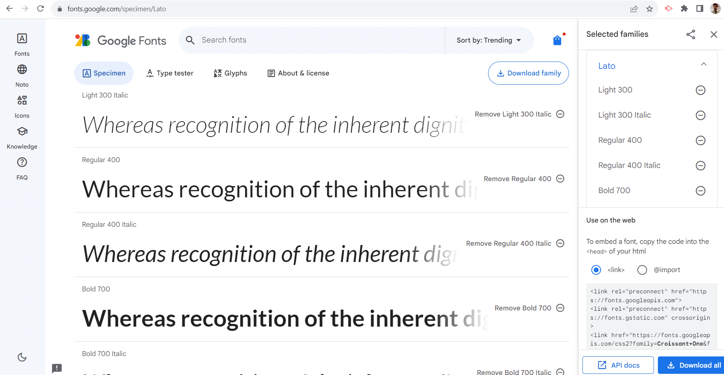
Task: Select the @import embed radio button
Action: 642,270
